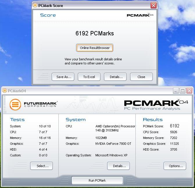195x188 pixels.
Task: Click the Results heading
Action: pos(153,120)
